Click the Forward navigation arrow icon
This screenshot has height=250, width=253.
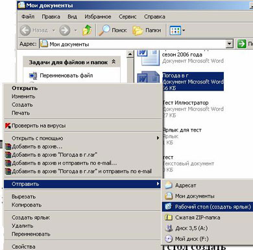coord(65,30)
